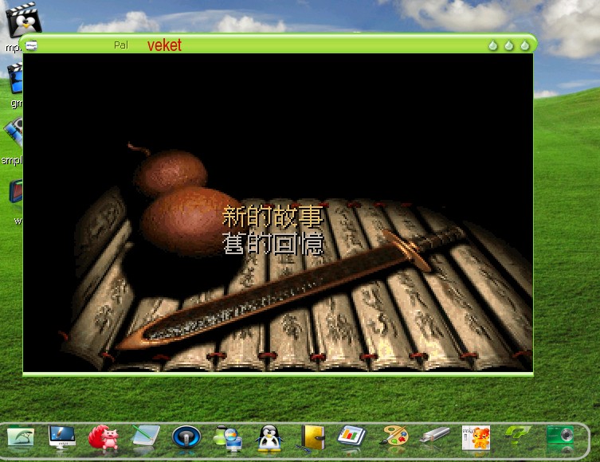Click the Pal title text in titlebar
Viewport: 600px width, 462px height.
pyautogui.click(x=121, y=45)
